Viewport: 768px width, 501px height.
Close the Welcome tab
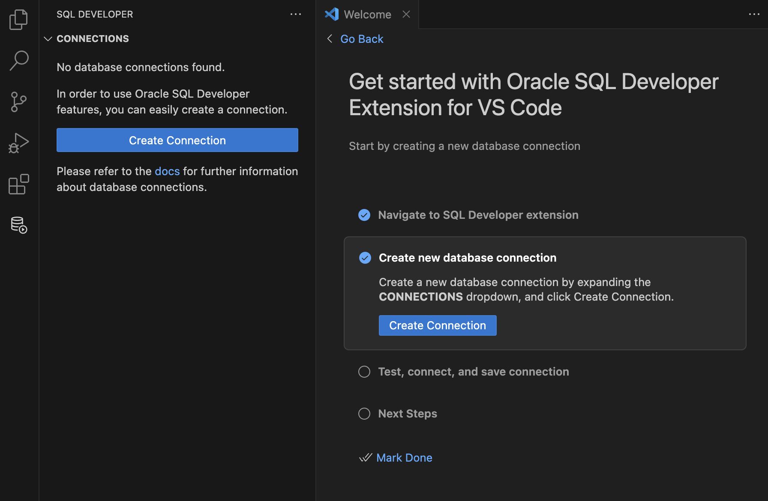click(x=406, y=14)
